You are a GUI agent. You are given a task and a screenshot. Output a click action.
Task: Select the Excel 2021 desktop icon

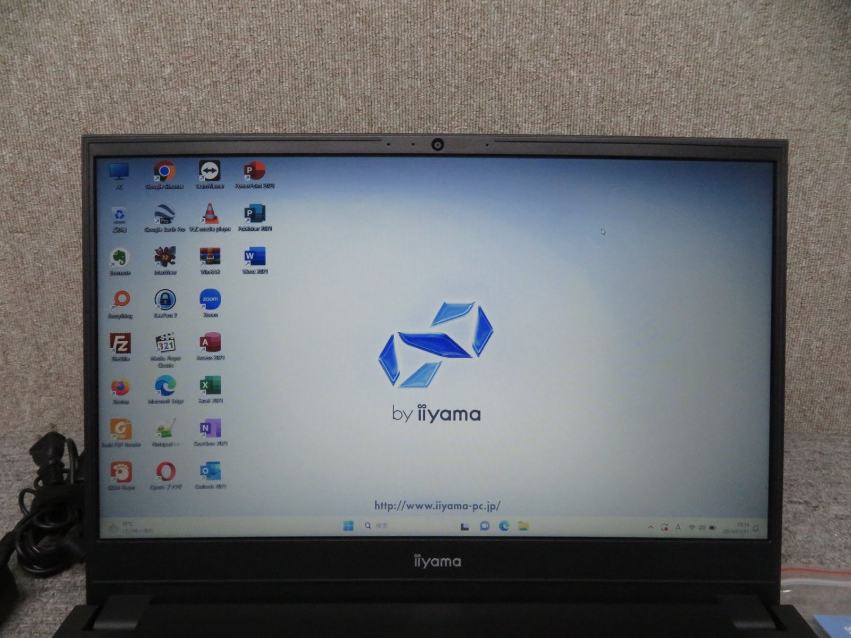[x=210, y=389]
